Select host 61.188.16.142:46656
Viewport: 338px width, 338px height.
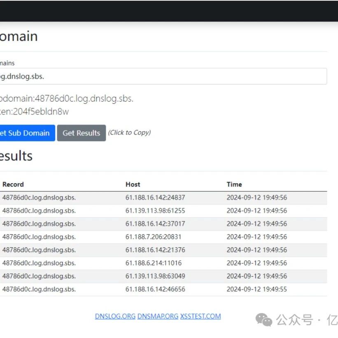point(155,289)
